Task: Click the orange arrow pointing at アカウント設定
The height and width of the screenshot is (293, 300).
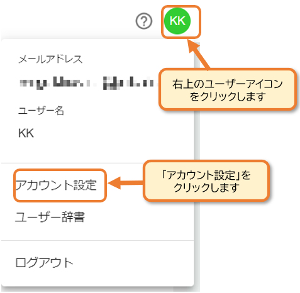Action: [126, 183]
